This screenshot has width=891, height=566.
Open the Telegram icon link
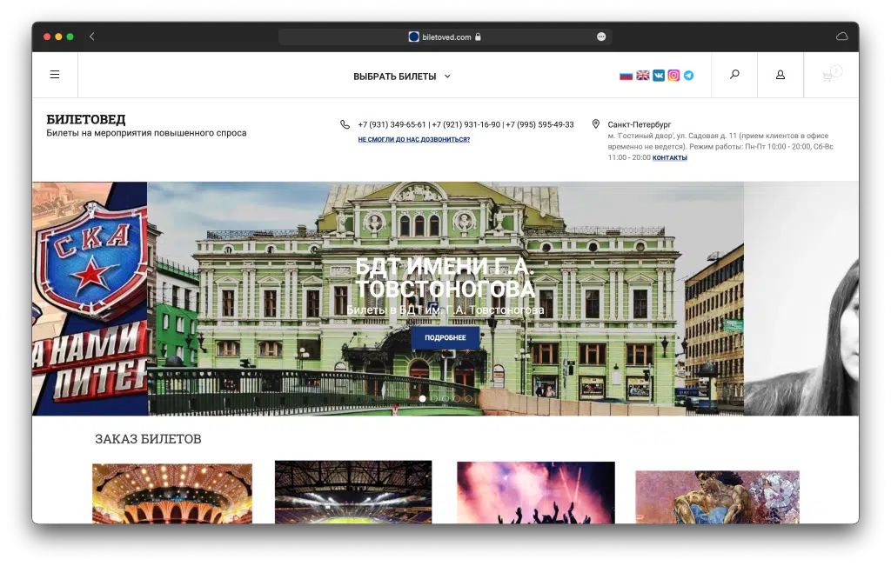pyautogui.click(x=688, y=76)
